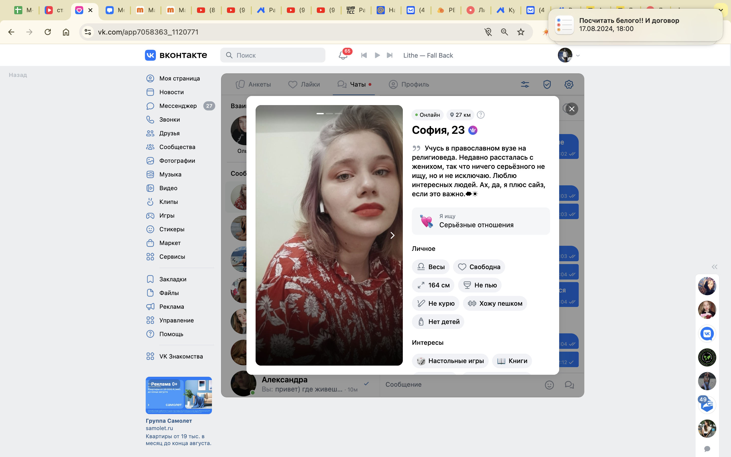Go to previous music track
Image resolution: width=731 pixels, height=457 pixels.
(364, 55)
